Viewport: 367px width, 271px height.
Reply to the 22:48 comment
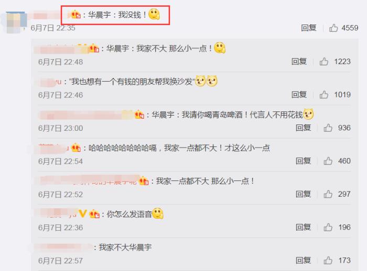pyautogui.click(x=299, y=62)
